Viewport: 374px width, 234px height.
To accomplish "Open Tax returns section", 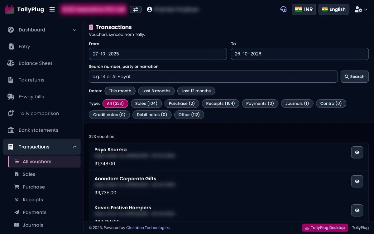I will tap(41, 80).
